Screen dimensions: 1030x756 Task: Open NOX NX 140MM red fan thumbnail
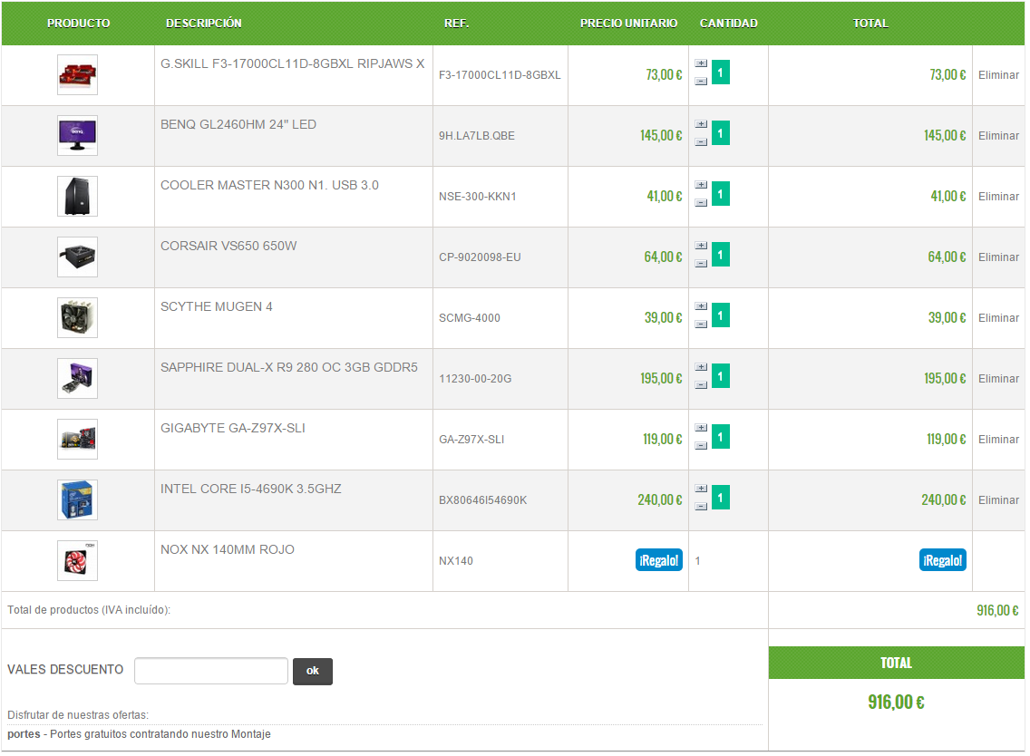77,561
